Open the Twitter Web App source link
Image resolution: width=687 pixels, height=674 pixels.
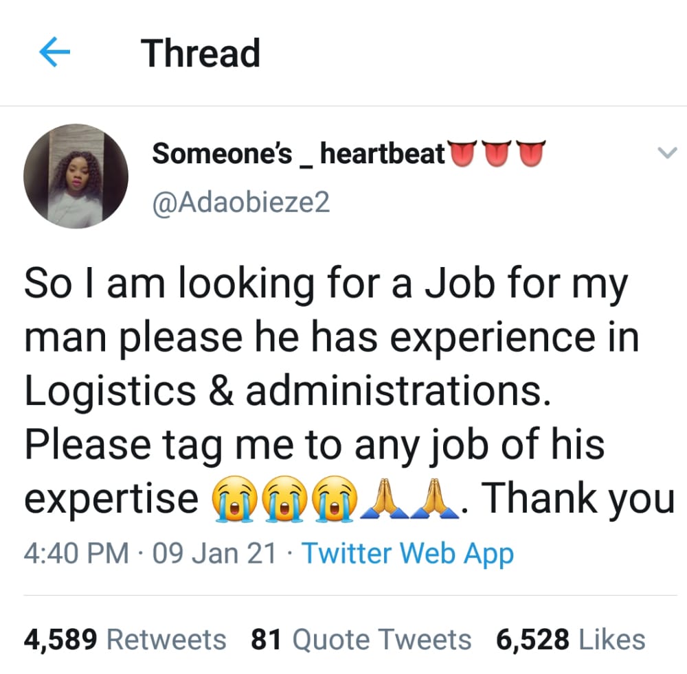[x=407, y=554]
